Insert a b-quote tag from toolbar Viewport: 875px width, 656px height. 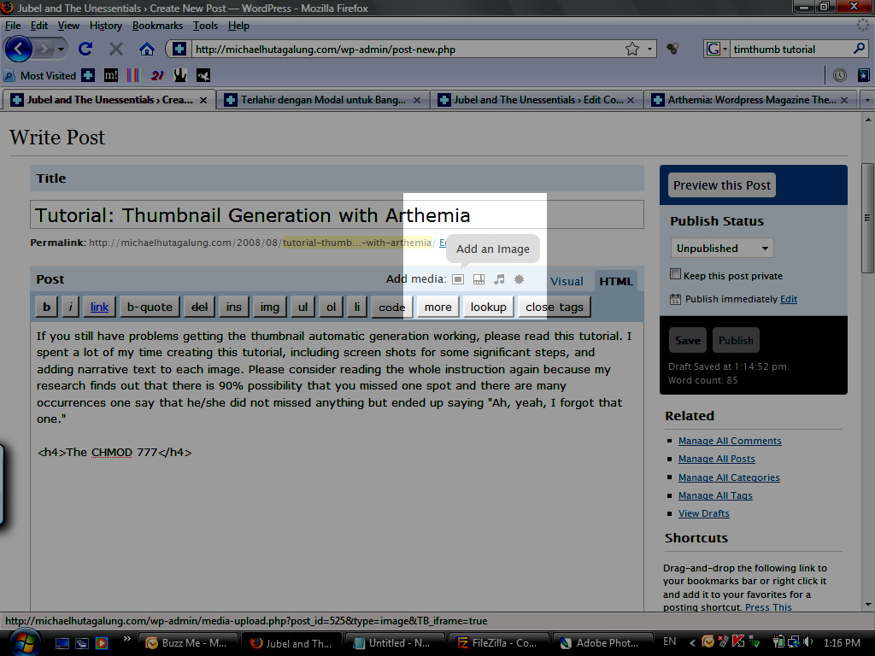point(150,307)
